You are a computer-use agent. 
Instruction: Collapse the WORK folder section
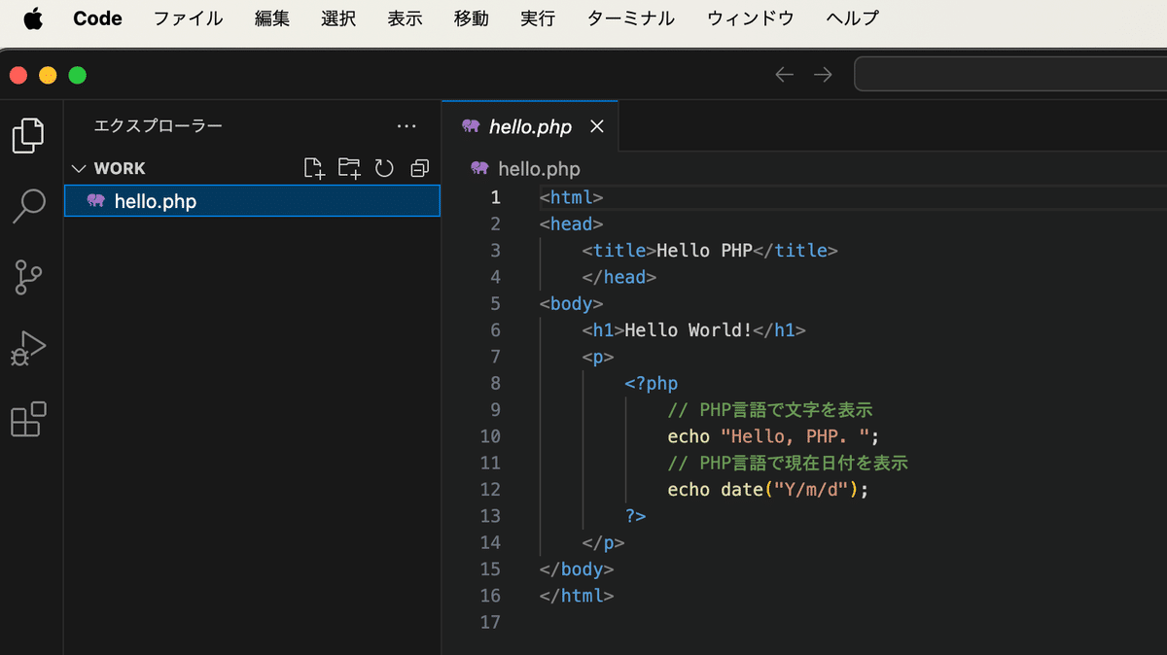(80, 168)
